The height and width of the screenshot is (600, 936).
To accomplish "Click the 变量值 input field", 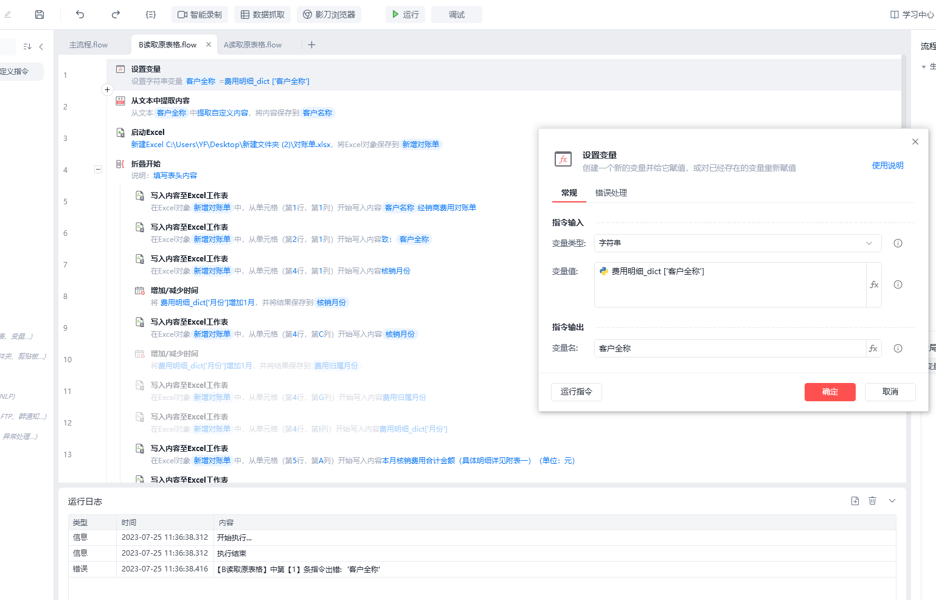I will [730, 284].
